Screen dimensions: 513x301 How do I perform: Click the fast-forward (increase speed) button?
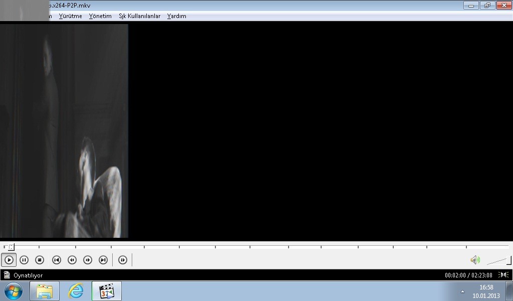coord(88,260)
